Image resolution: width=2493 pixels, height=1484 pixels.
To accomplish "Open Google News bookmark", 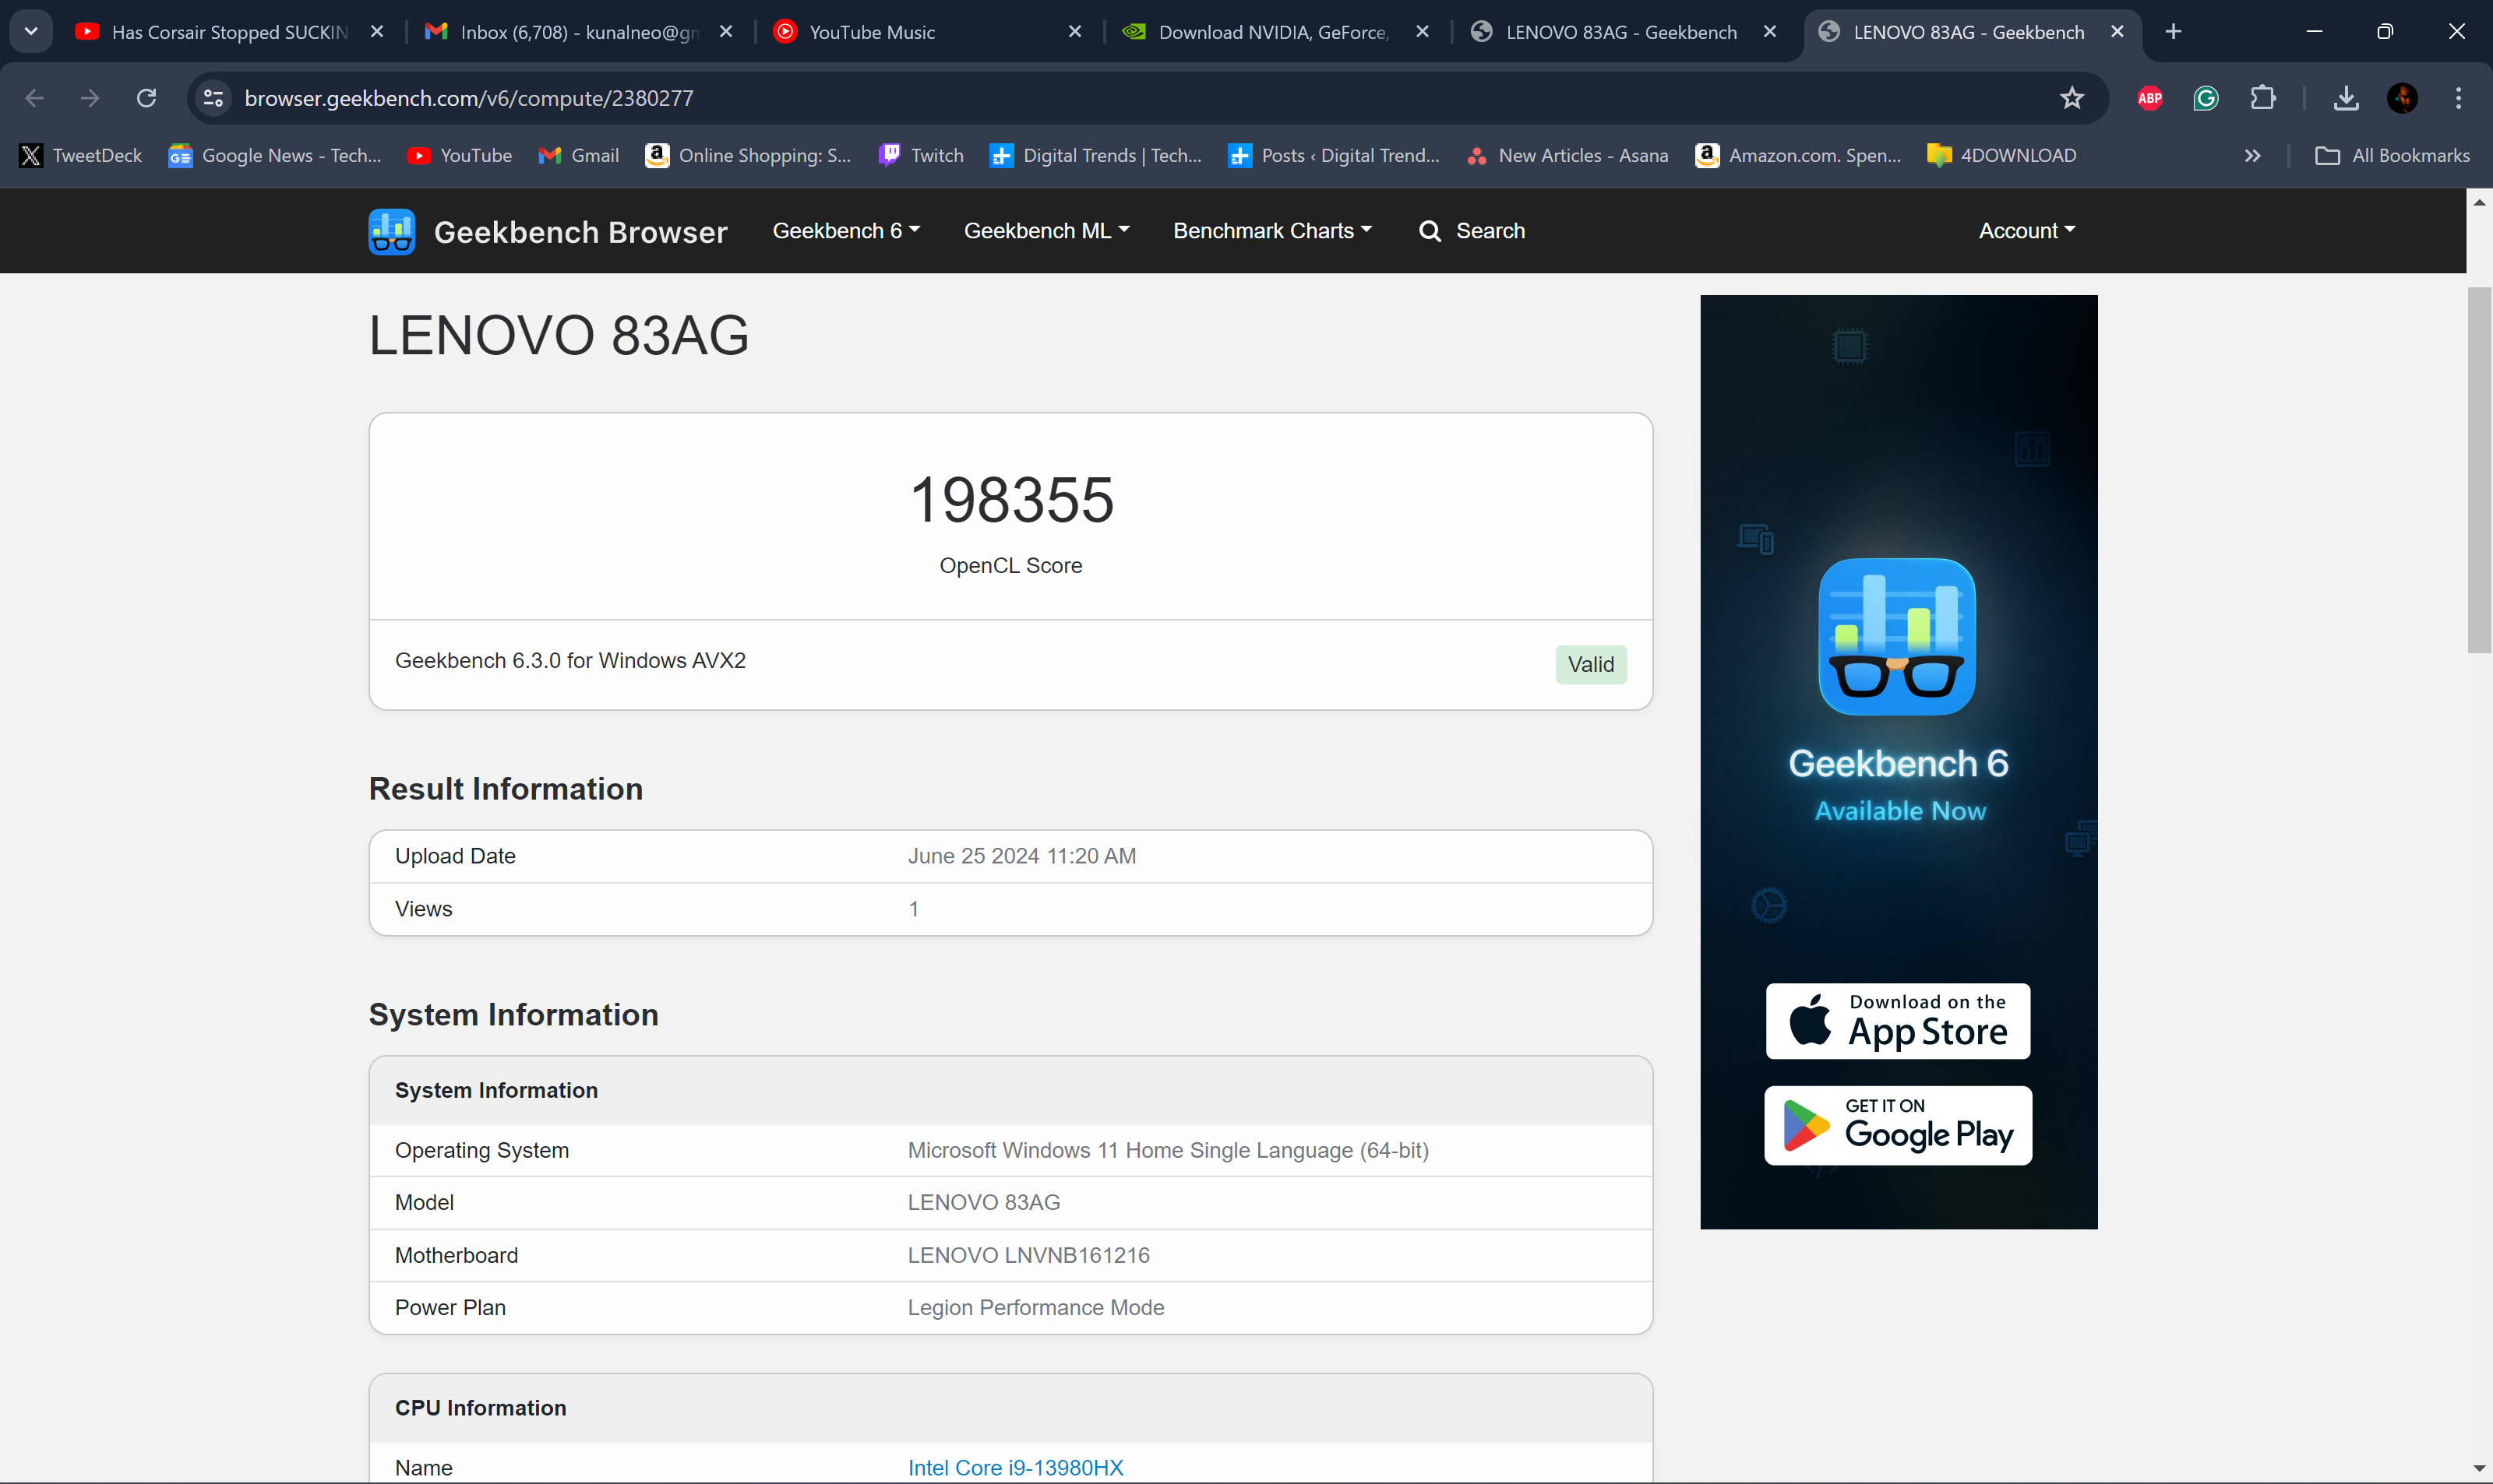I will 275,155.
